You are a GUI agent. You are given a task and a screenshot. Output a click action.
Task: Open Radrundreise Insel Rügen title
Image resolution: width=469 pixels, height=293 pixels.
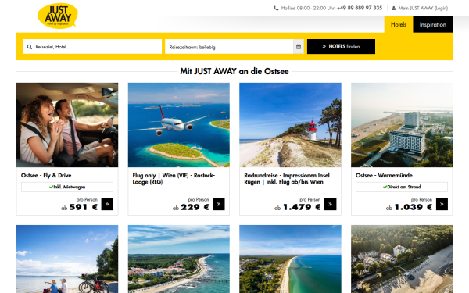point(287,178)
